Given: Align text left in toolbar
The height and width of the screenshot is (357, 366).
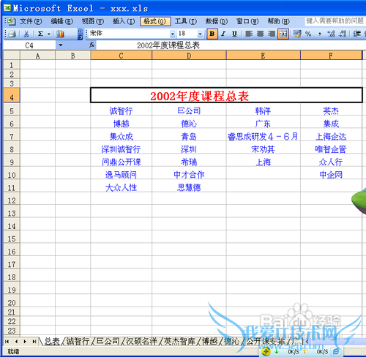Looking at the screenshot, I should (x=249, y=34).
